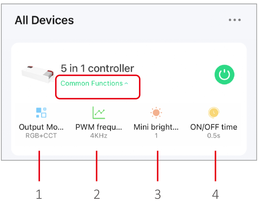Select the 5 in 1 controller title
Screen dimensions: 258x213
97,68
